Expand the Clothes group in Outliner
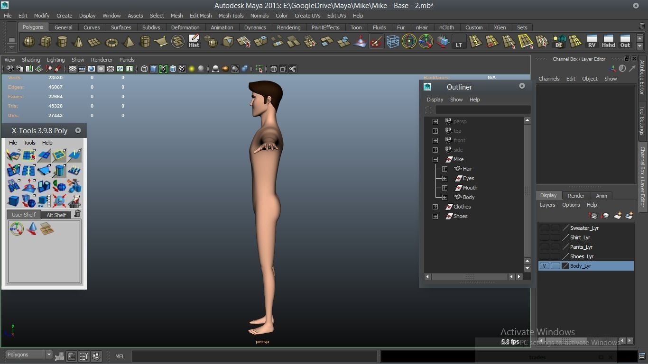The height and width of the screenshot is (364, 648). (435, 207)
